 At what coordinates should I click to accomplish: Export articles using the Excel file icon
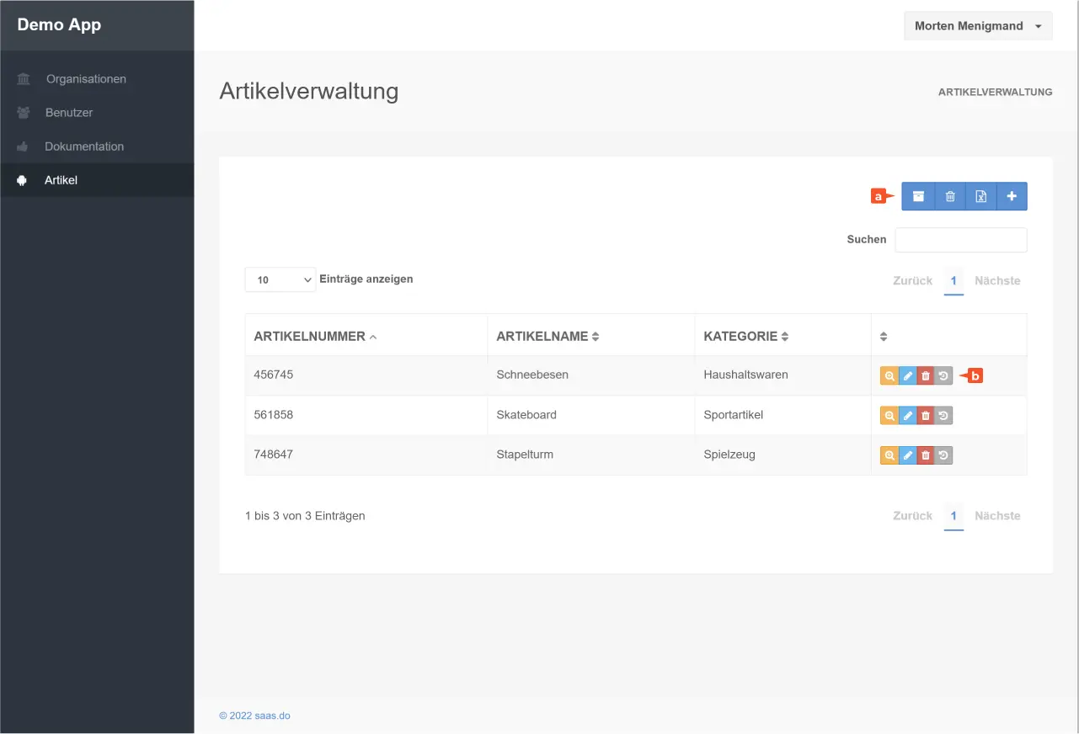980,196
